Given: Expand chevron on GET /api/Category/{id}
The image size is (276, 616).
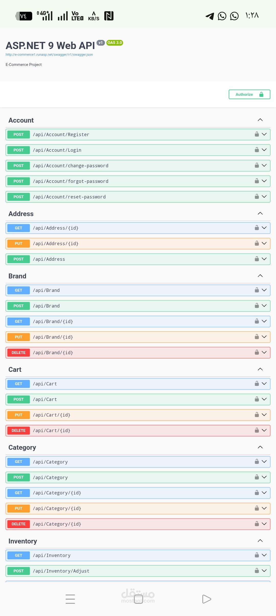Looking at the screenshot, I should click(x=264, y=492).
